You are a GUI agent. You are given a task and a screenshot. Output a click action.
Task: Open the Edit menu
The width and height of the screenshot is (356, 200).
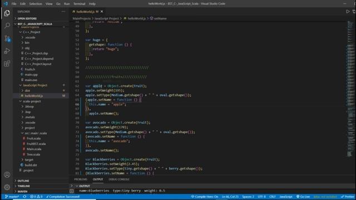click(x=23, y=4)
